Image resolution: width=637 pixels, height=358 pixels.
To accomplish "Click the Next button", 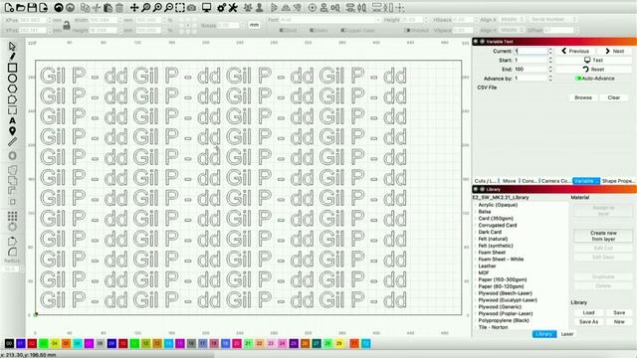I will pyautogui.click(x=614, y=51).
